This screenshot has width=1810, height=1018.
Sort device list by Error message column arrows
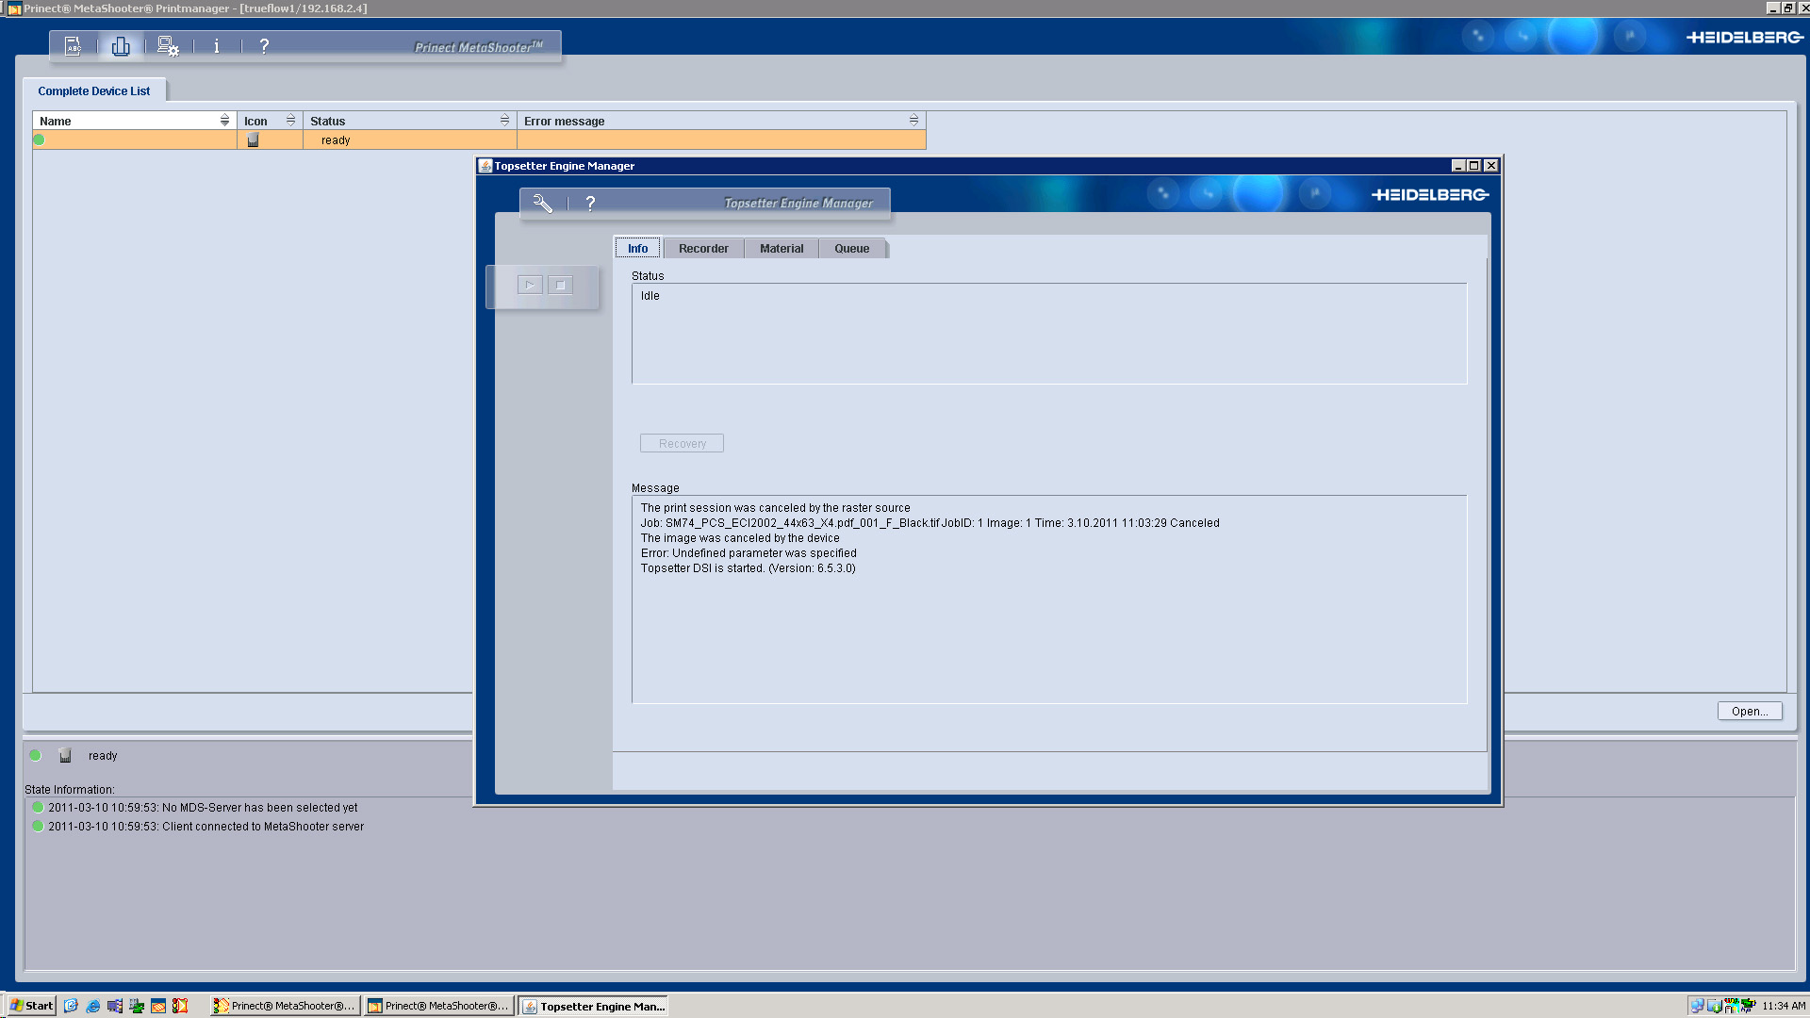point(913,121)
